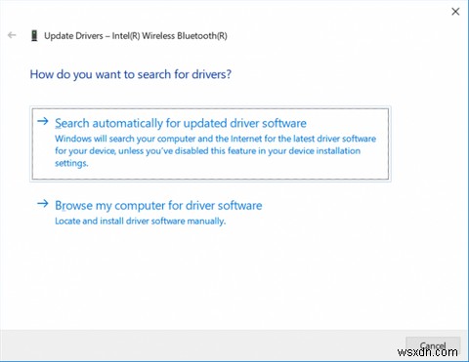Click the arrow icon beside Browse my computer
This screenshot has height=362, width=469.
43,204
